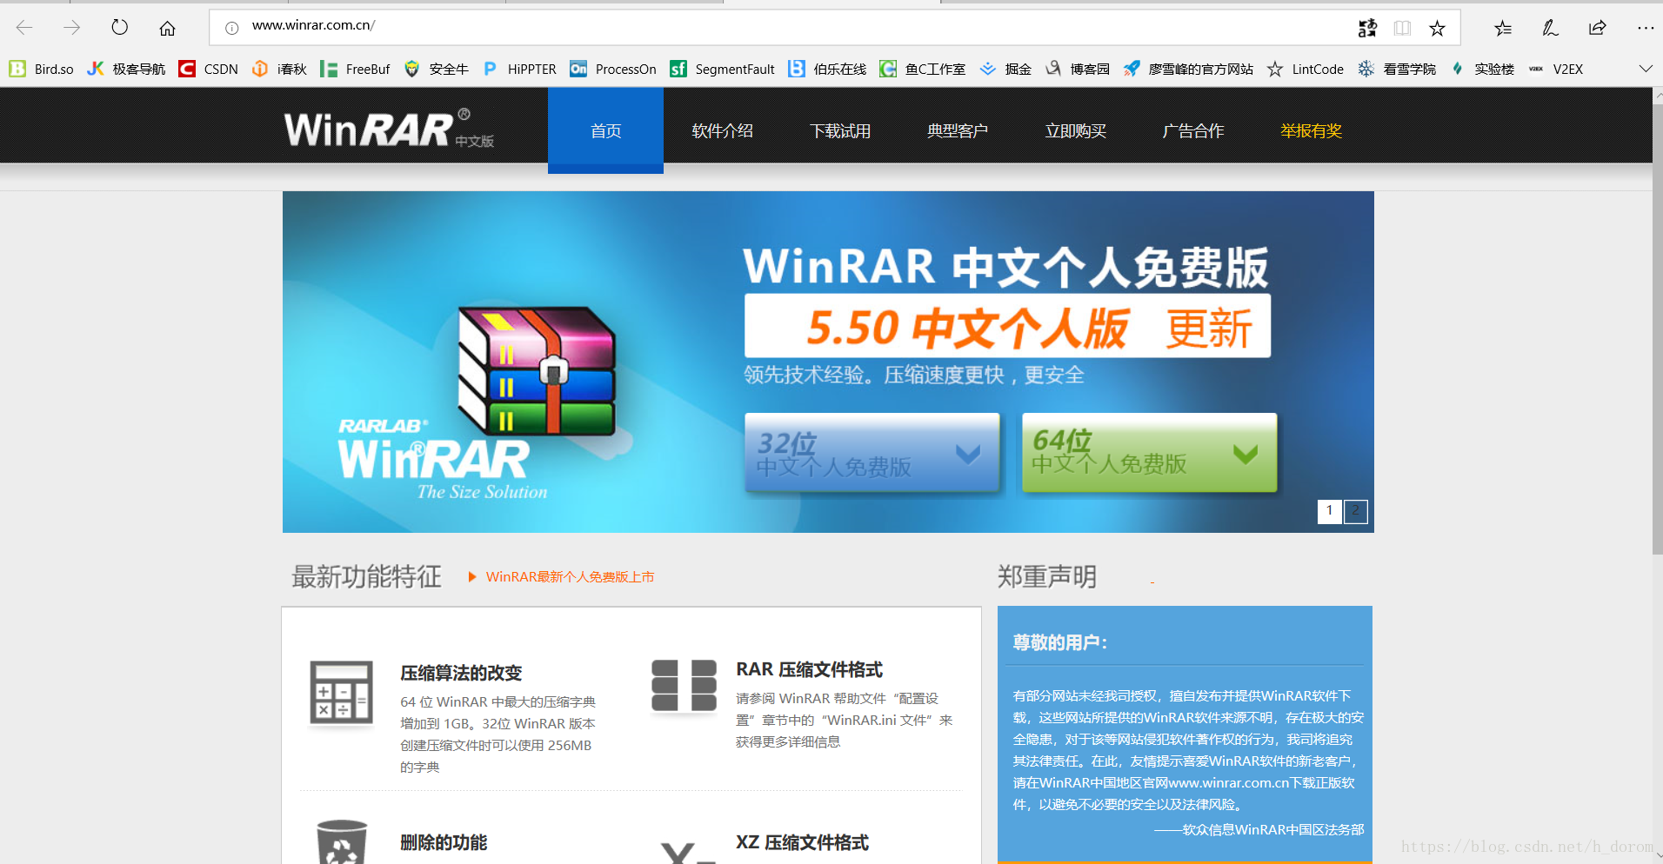Open browser settings and more menu
Image resolution: width=1663 pixels, height=864 pixels.
tap(1646, 28)
